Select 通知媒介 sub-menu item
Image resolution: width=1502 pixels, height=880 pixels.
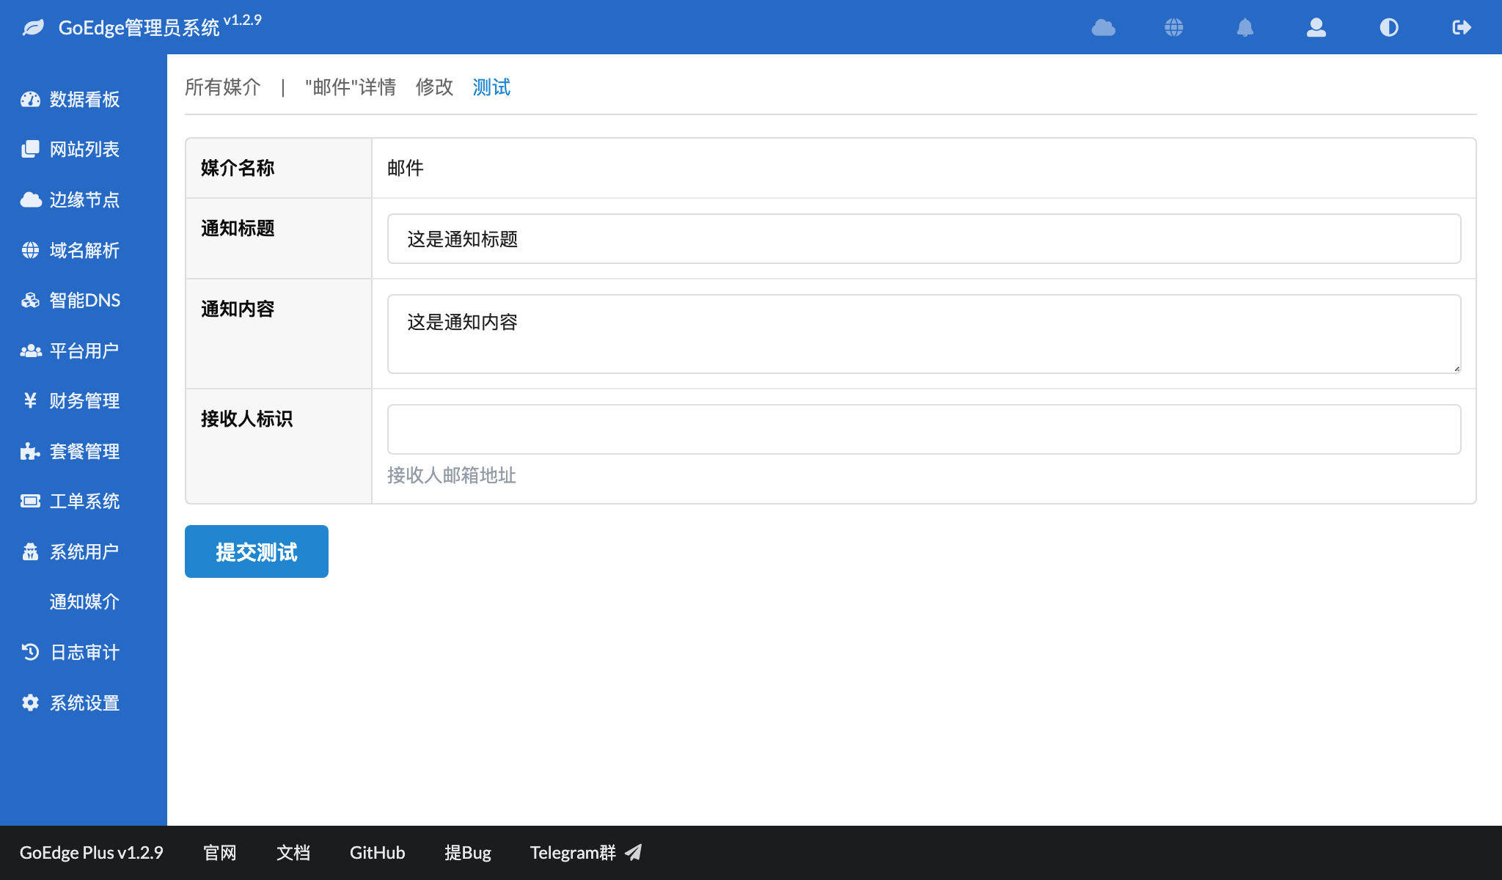[84, 601]
